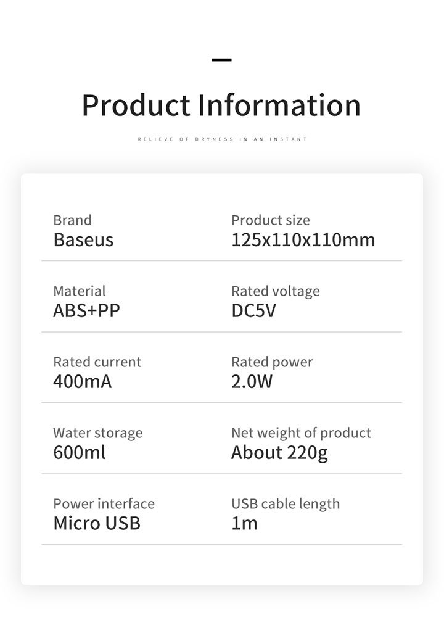
Task: Click the "Micro USB" power interface value
Action: tap(97, 523)
